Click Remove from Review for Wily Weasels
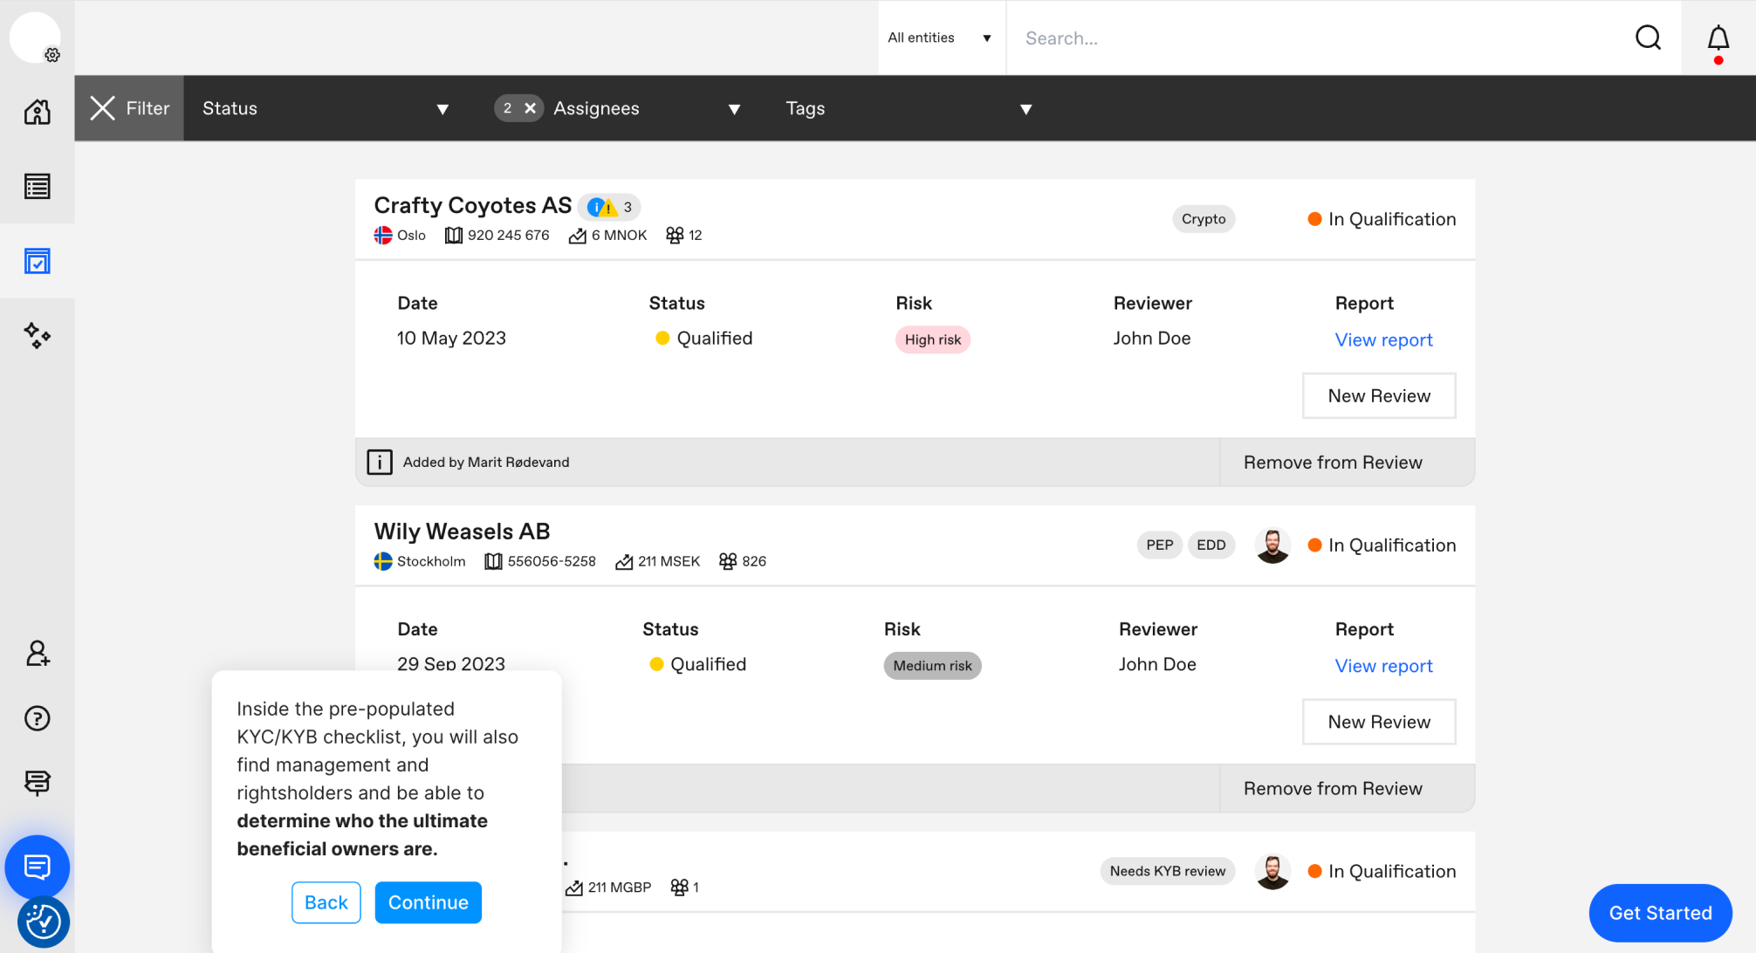 point(1333,788)
